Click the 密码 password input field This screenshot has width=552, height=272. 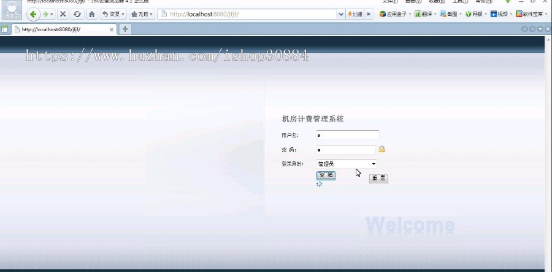(346, 150)
